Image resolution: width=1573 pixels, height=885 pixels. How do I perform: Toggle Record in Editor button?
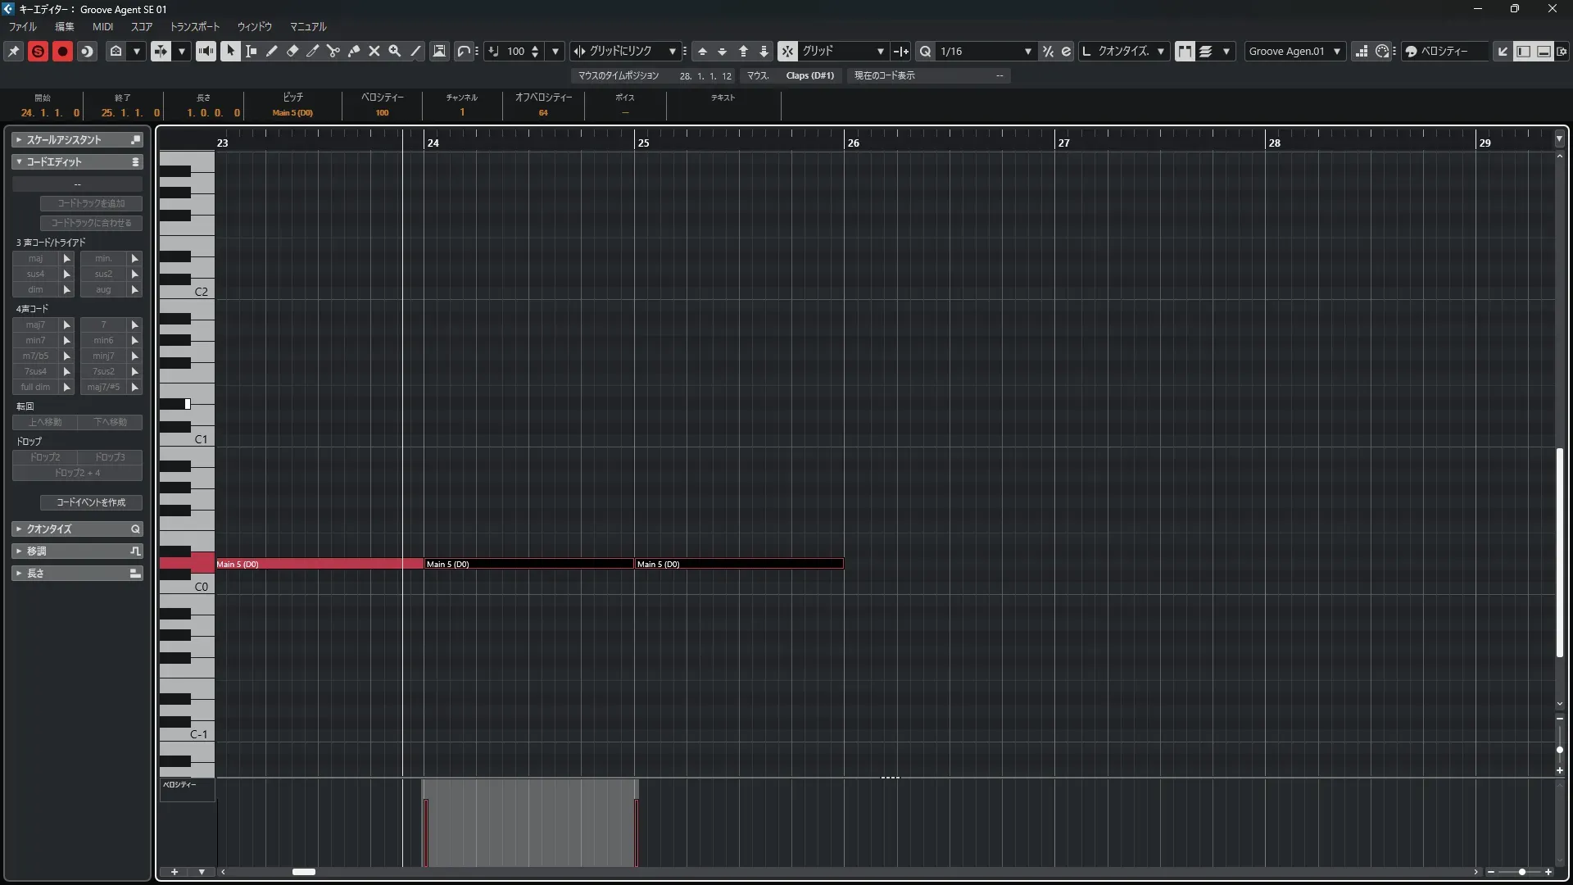[x=62, y=51]
